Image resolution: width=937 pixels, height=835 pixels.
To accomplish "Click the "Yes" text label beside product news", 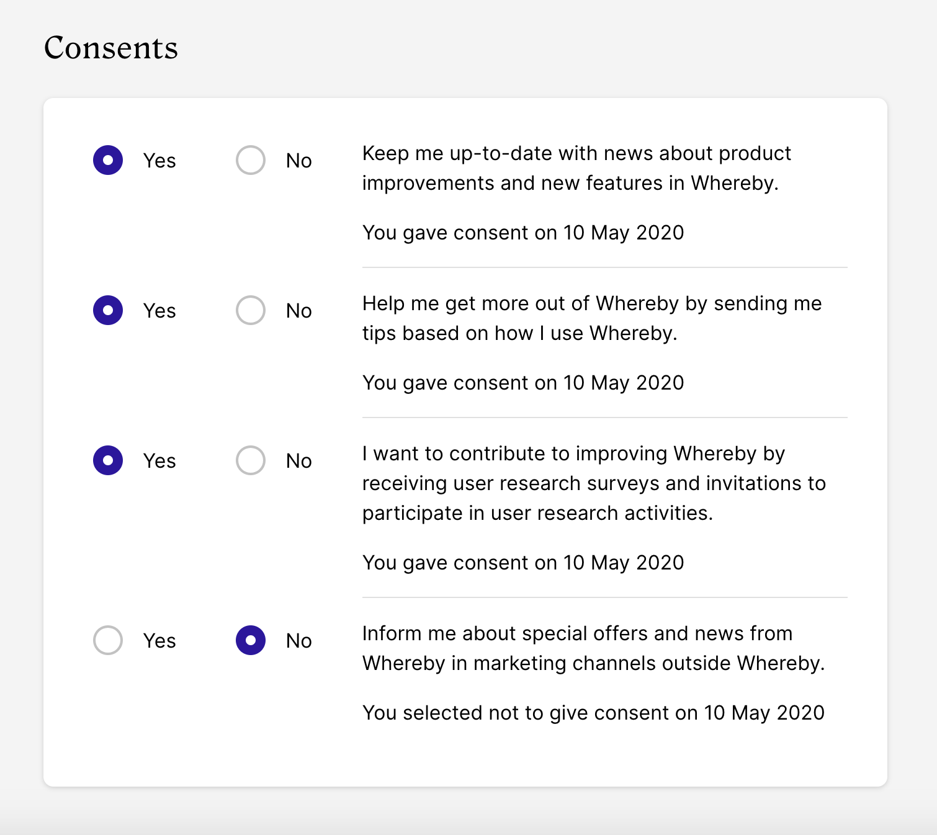I will click(159, 161).
